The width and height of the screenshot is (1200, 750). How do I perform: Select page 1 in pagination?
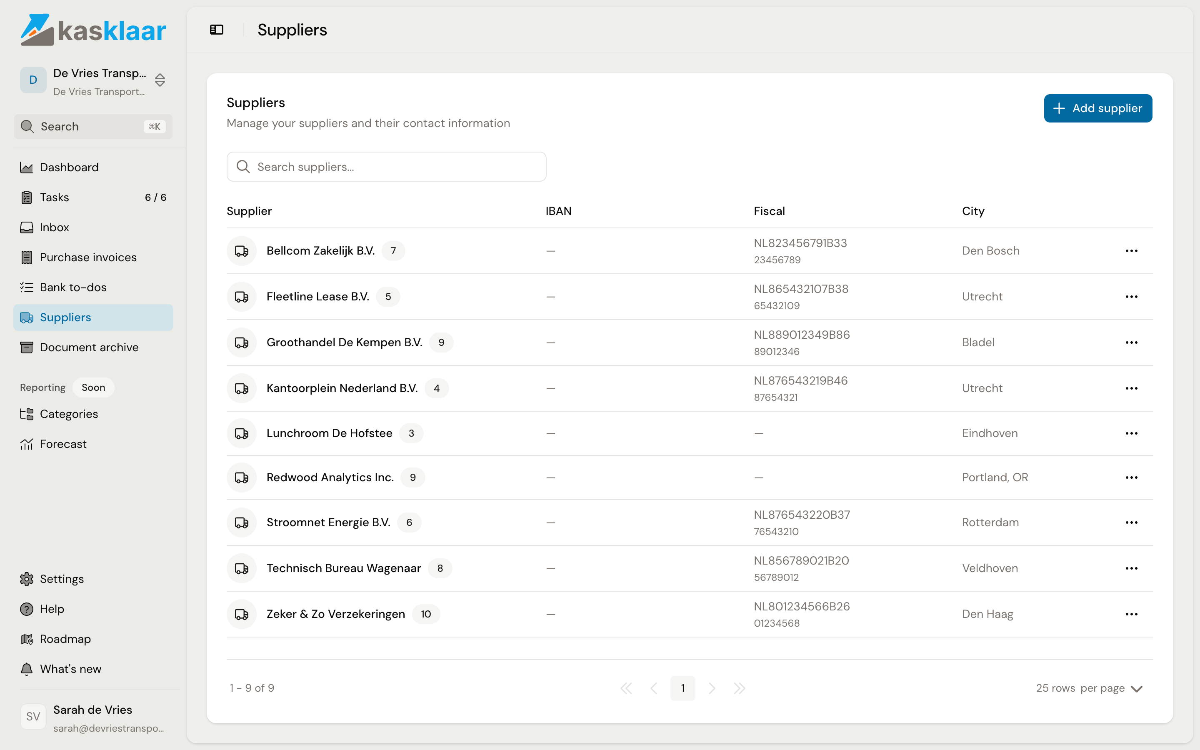(x=683, y=688)
